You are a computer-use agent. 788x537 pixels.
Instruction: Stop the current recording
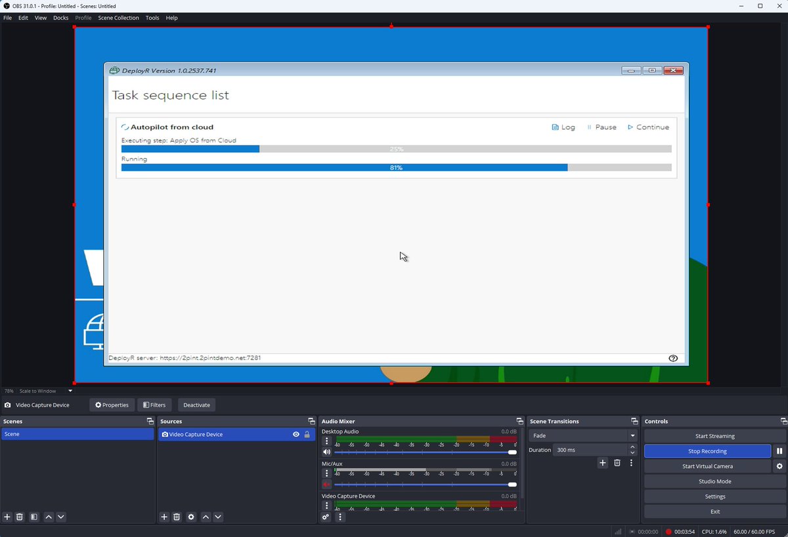708,450
